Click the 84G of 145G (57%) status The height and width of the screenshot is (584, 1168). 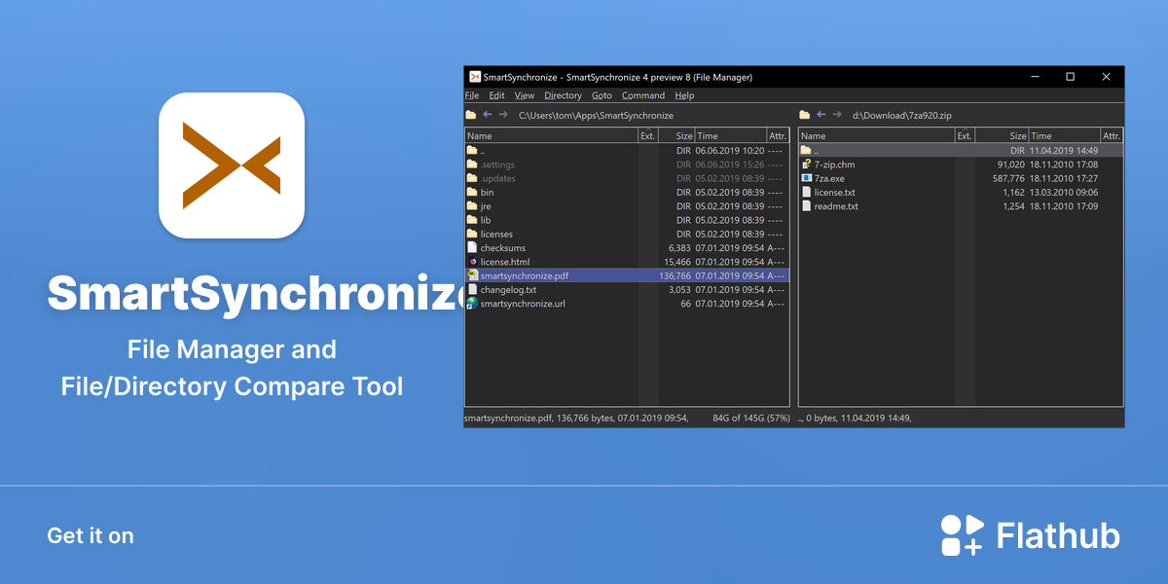point(750,418)
